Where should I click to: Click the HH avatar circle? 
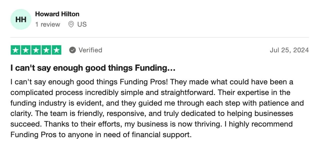[21, 19]
